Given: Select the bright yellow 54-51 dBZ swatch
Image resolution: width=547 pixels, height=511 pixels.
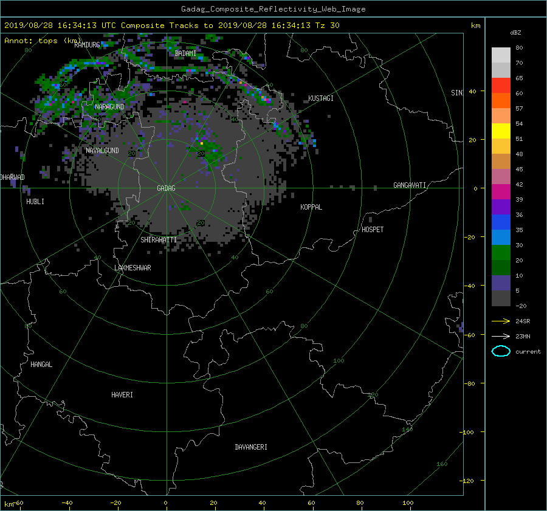Looking at the screenshot, I should pyautogui.click(x=501, y=131).
